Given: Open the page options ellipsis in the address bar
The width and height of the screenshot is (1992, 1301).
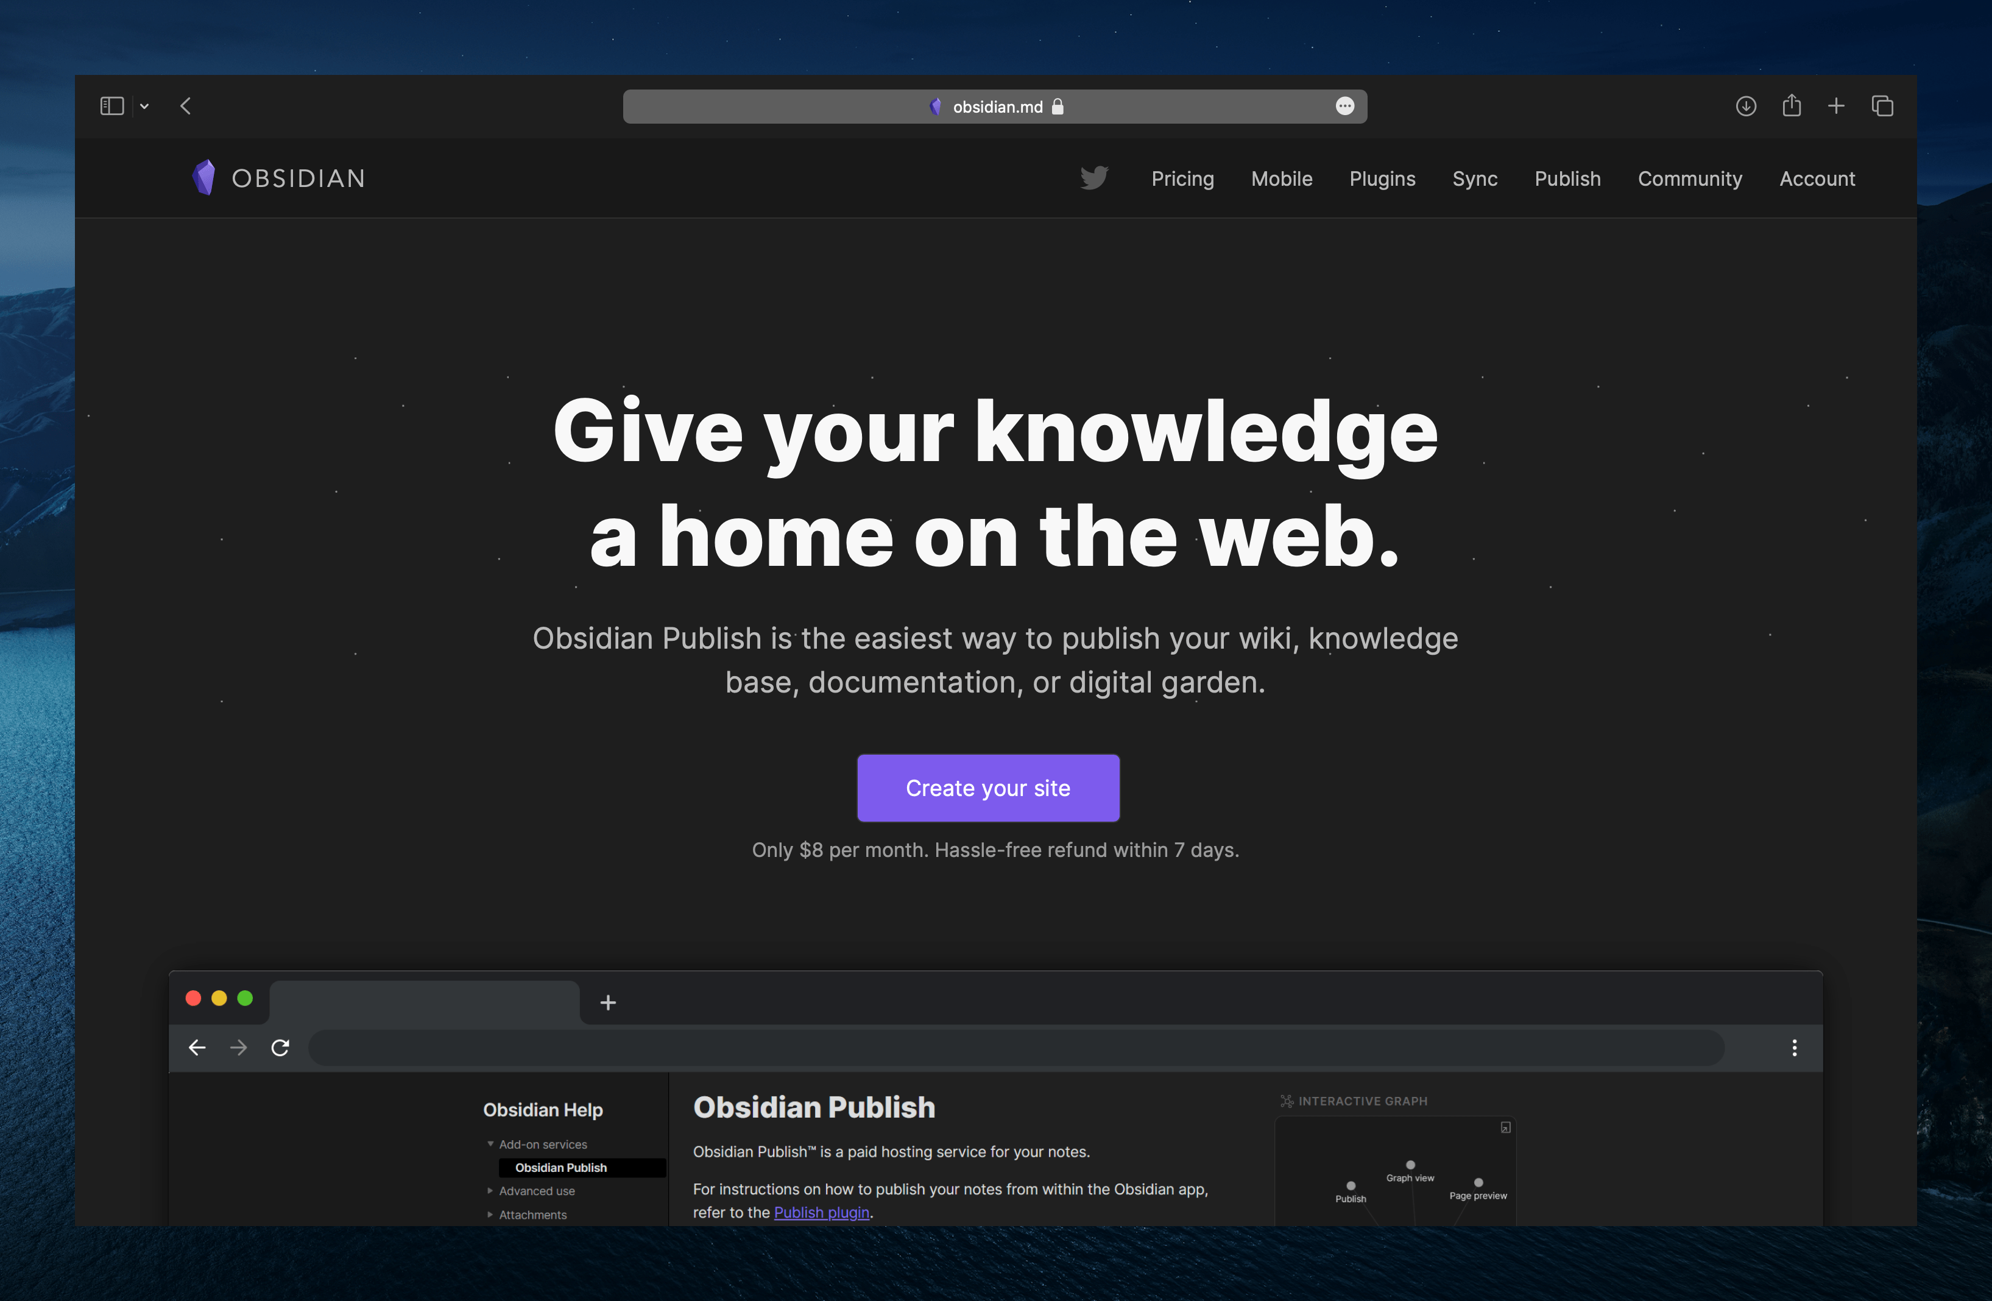Looking at the screenshot, I should [1344, 106].
